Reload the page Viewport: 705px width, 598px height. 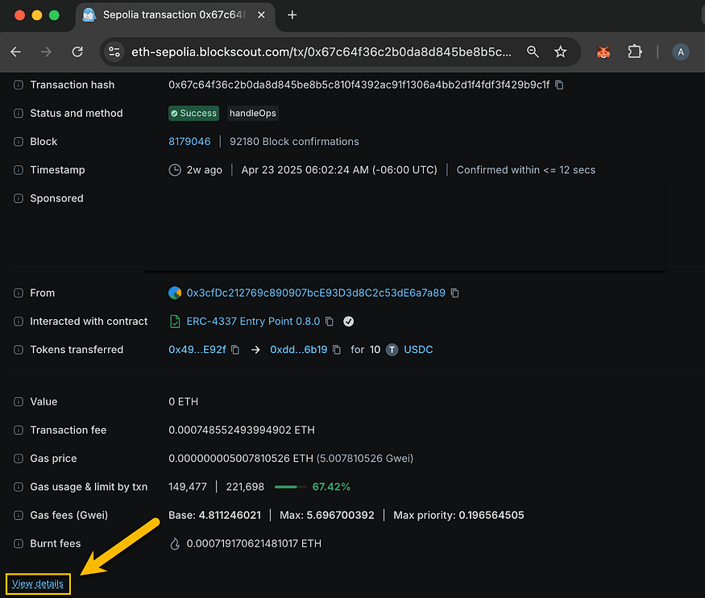pyautogui.click(x=77, y=52)
